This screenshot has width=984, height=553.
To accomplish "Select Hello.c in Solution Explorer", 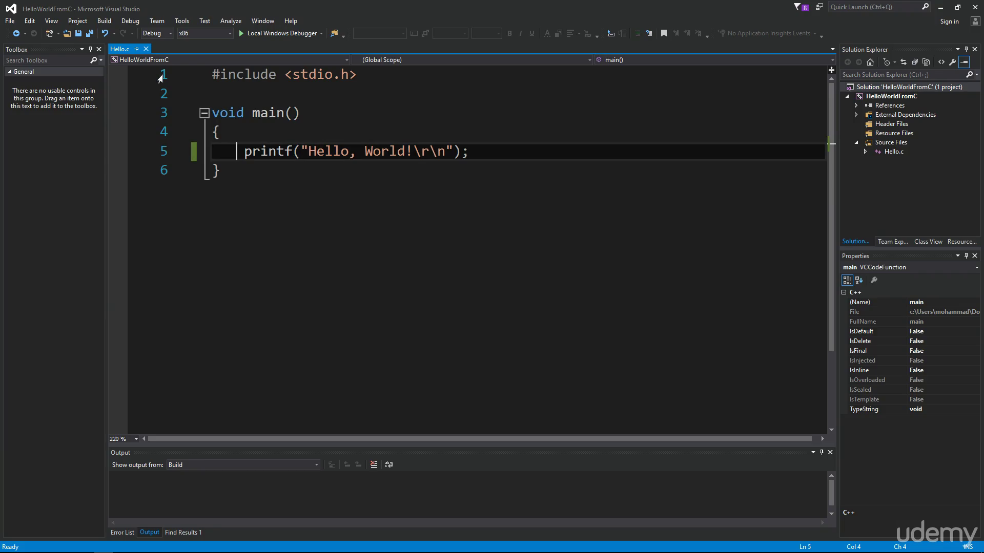I will pyautogui.click(x=893, y=152).
